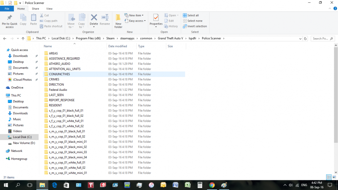Click the Cut scissors command

click(x=44, y=15)
